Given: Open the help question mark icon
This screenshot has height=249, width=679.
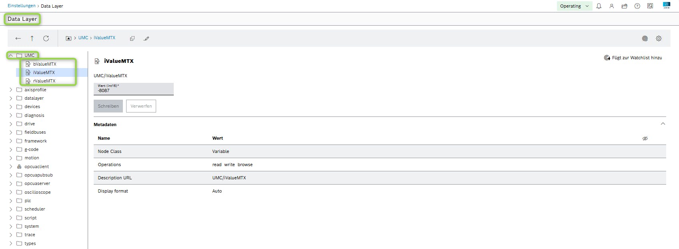Looking at the screenshot, I should tap(637, 6).
